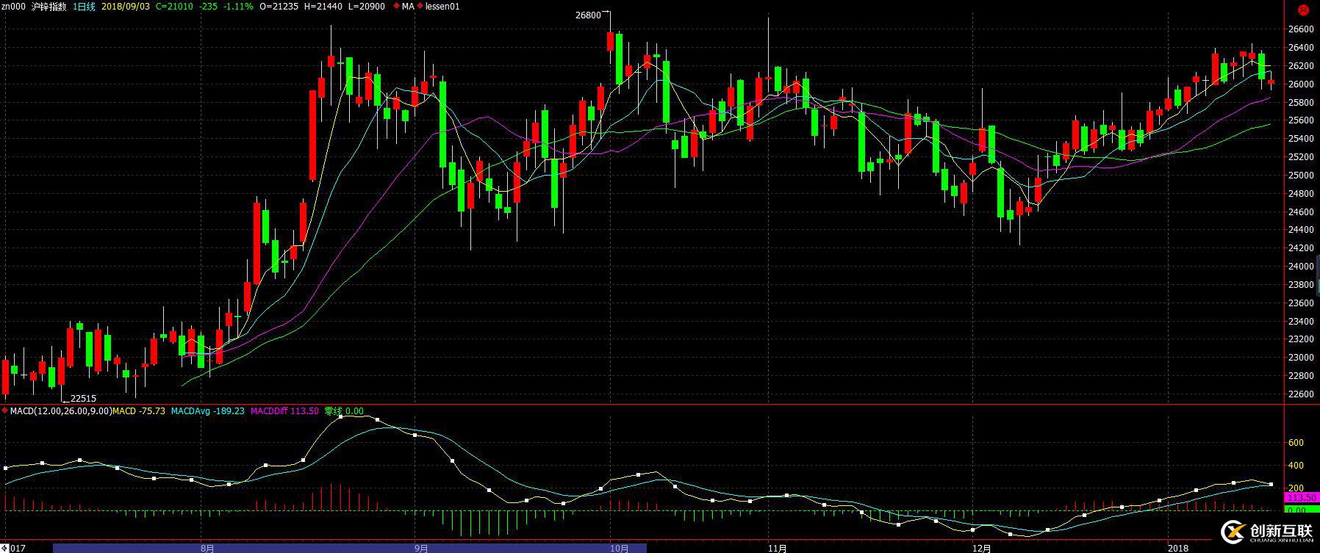1320x553 pixels.
Task: Click the red diamond before lessen01 indicator
Action: click(x=420, y=7)
